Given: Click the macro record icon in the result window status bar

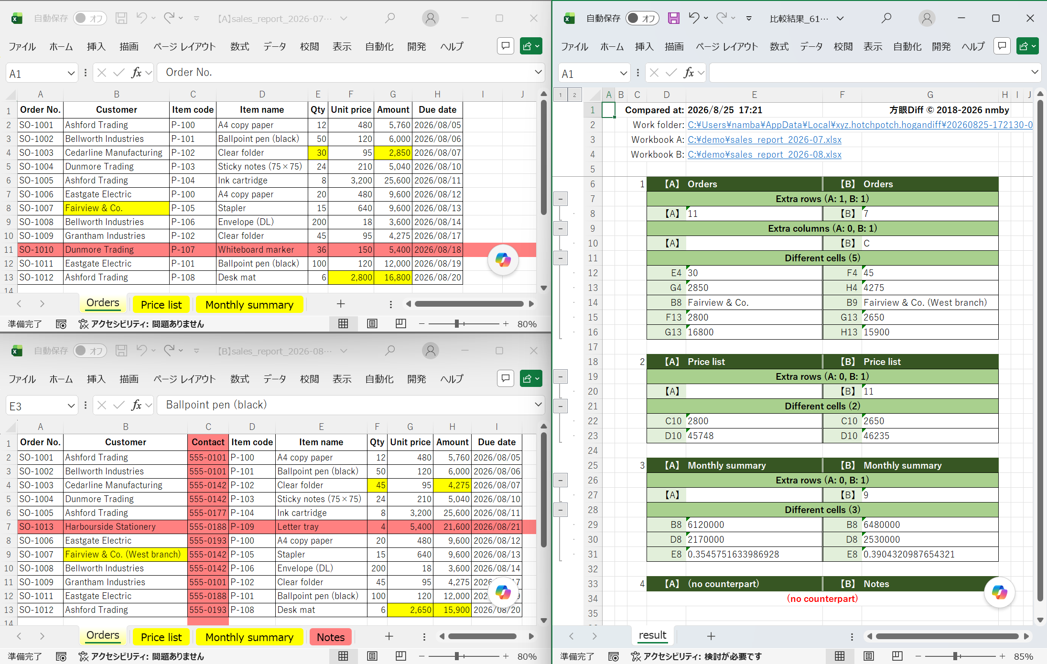Looking at the screenshot, I should click(x=614, y=656).
